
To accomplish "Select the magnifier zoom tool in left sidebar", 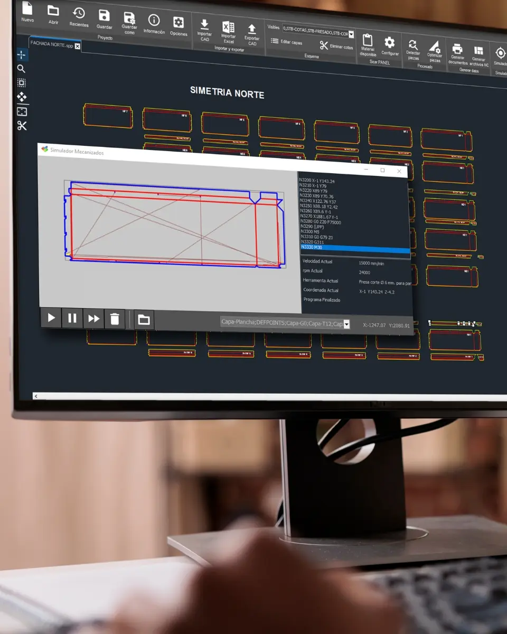I will tap(21, 69).
